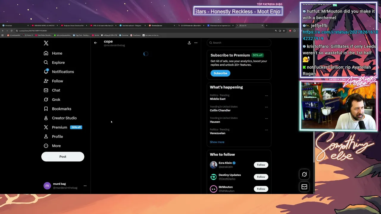Click the browser forward arrow

(7, 31)
